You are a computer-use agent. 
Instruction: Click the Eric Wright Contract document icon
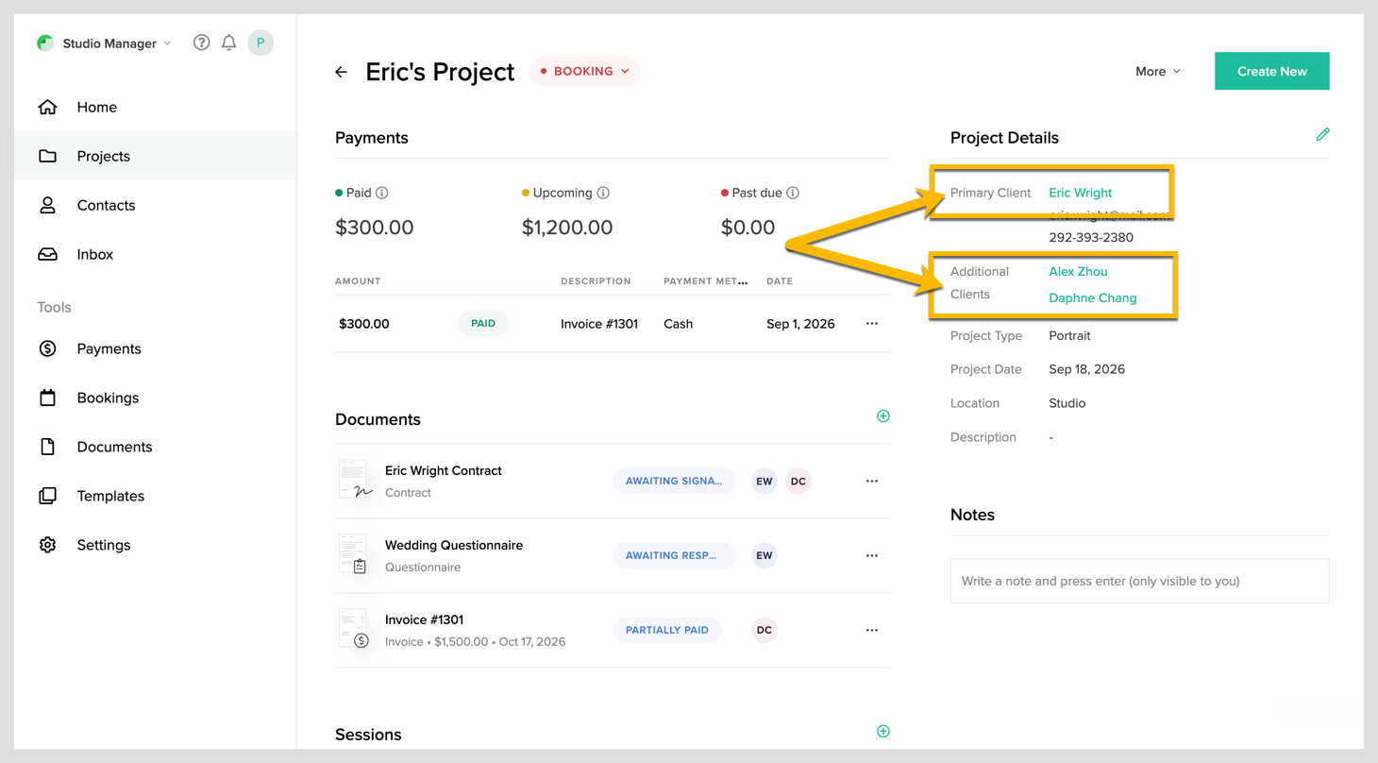tap(355, 480)
